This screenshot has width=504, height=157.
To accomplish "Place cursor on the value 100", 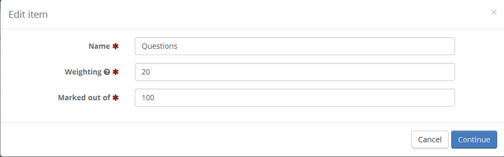I will 148,97.
